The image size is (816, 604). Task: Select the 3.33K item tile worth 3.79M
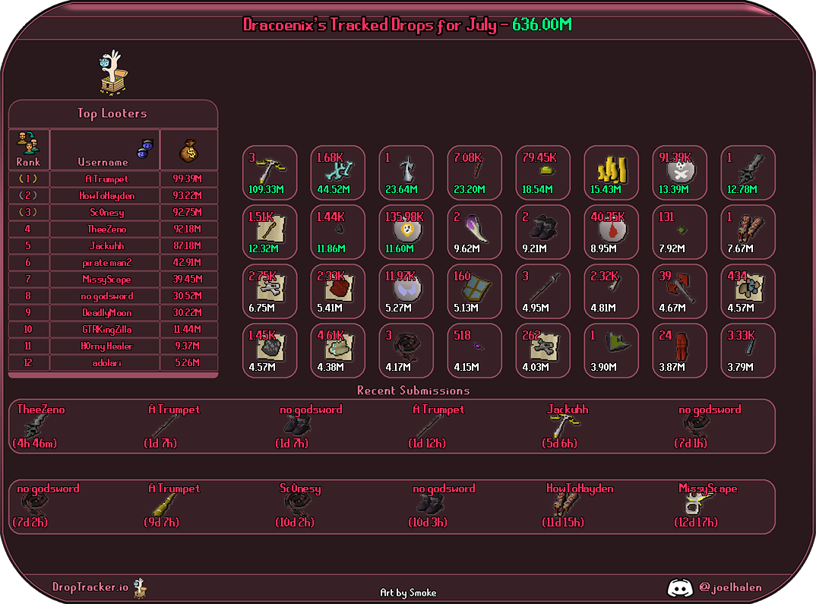tap(748, 350)
